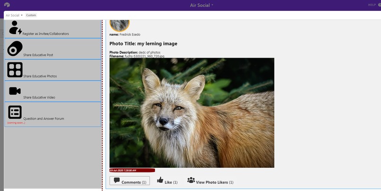This screenshot has height=191, width=381.
Task: Click the video camera icon
Action: click(x=15, y=91)
